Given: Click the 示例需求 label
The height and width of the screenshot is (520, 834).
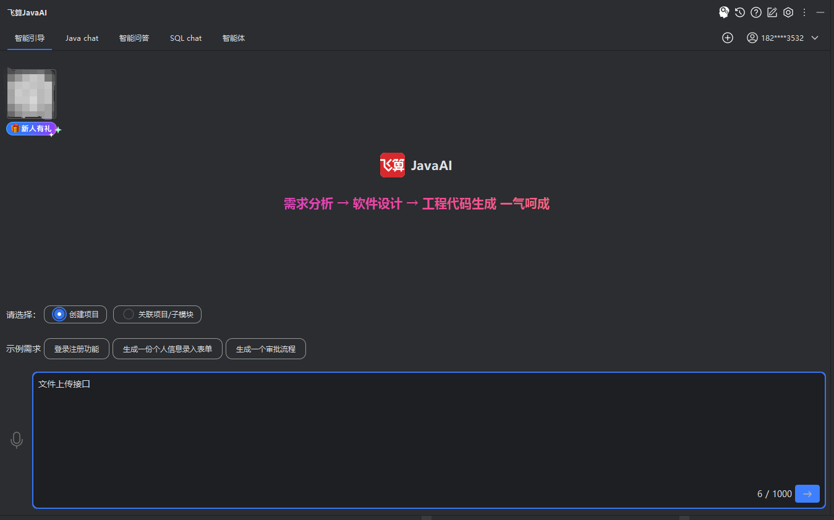Looking at the screenshot, I should pos(23,349).
